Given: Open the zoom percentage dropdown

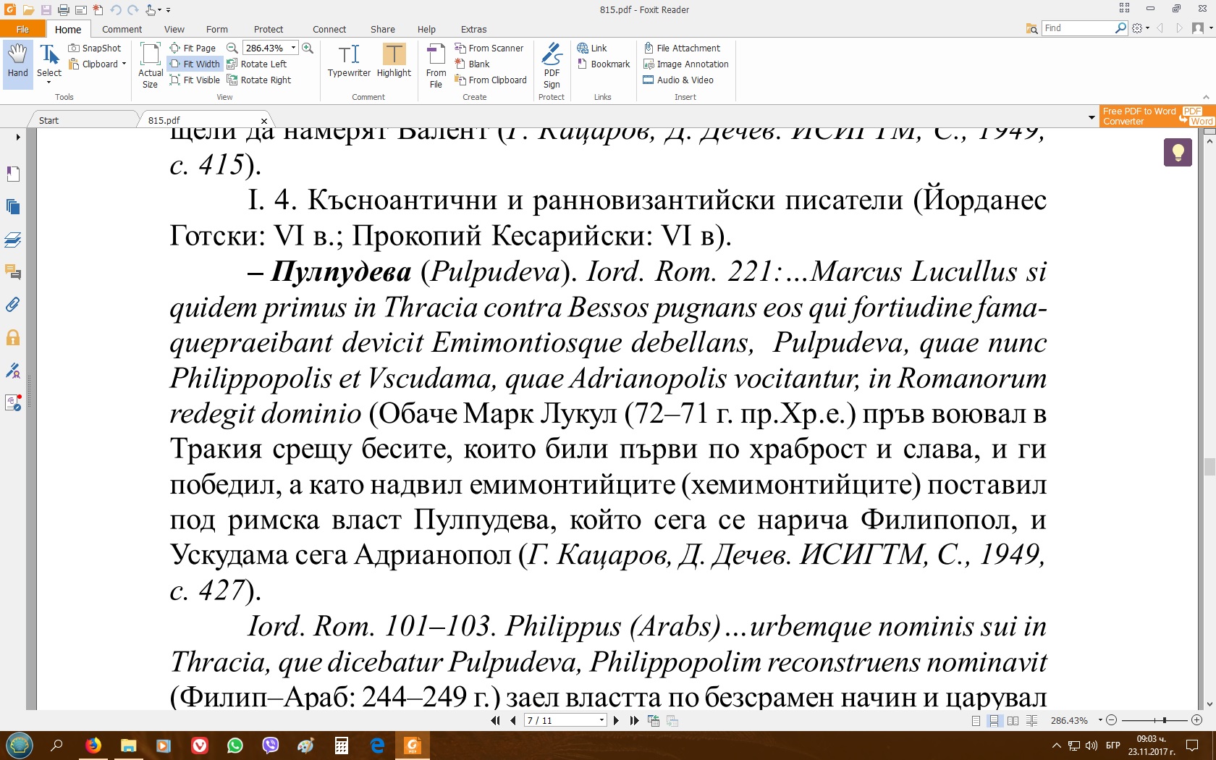Looking at the screenshot, I should click(x=293, y=48).
